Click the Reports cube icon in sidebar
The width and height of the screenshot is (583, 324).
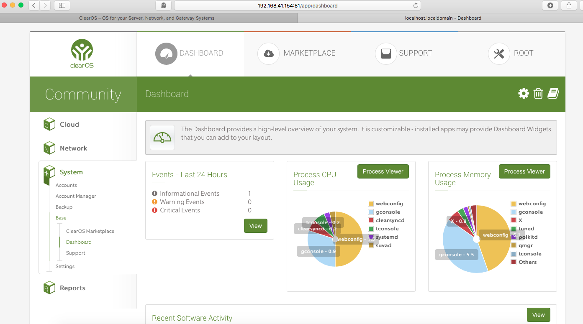pyautogui.click(x=49, y=288)
